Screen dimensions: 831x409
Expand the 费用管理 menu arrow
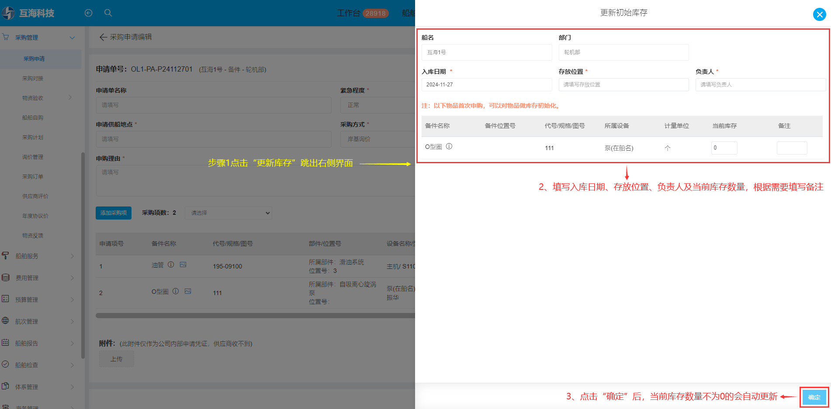coord(72,278)
